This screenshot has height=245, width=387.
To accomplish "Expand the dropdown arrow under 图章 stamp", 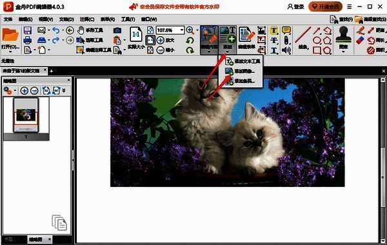I will click(343, 52).
